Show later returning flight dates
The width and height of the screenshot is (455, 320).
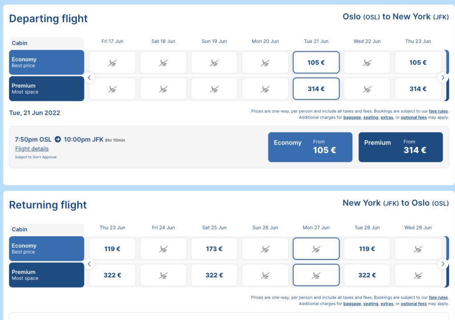pos(443,264)
